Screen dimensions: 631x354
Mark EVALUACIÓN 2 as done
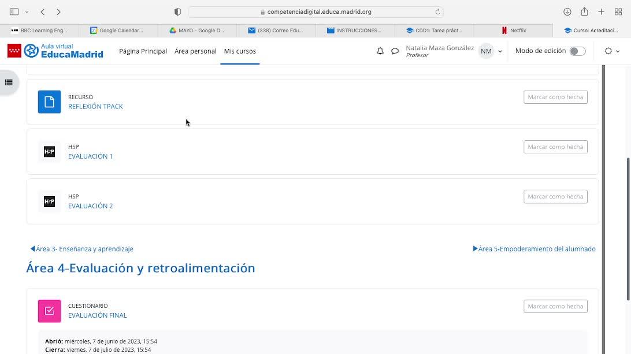[x=555, y=197]
